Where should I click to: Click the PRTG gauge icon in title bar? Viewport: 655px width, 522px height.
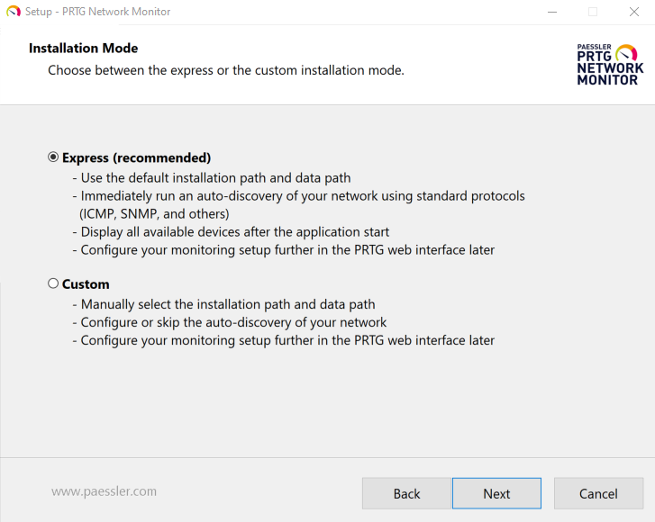pyautogui.click(x=13, y=12)
